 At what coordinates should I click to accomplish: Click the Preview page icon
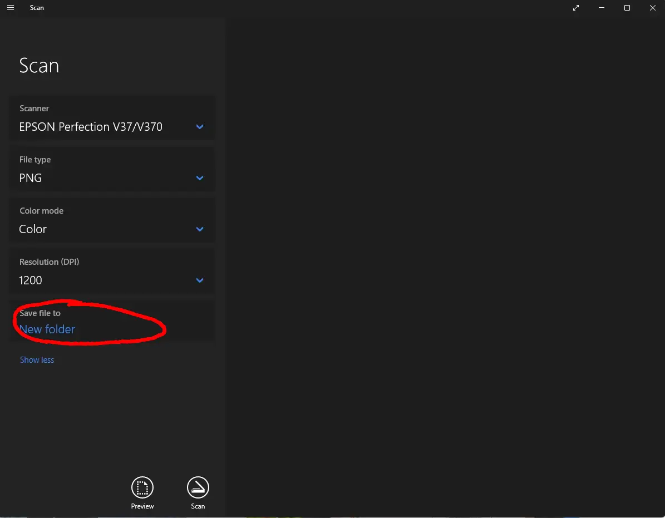(x=142, y=488)
